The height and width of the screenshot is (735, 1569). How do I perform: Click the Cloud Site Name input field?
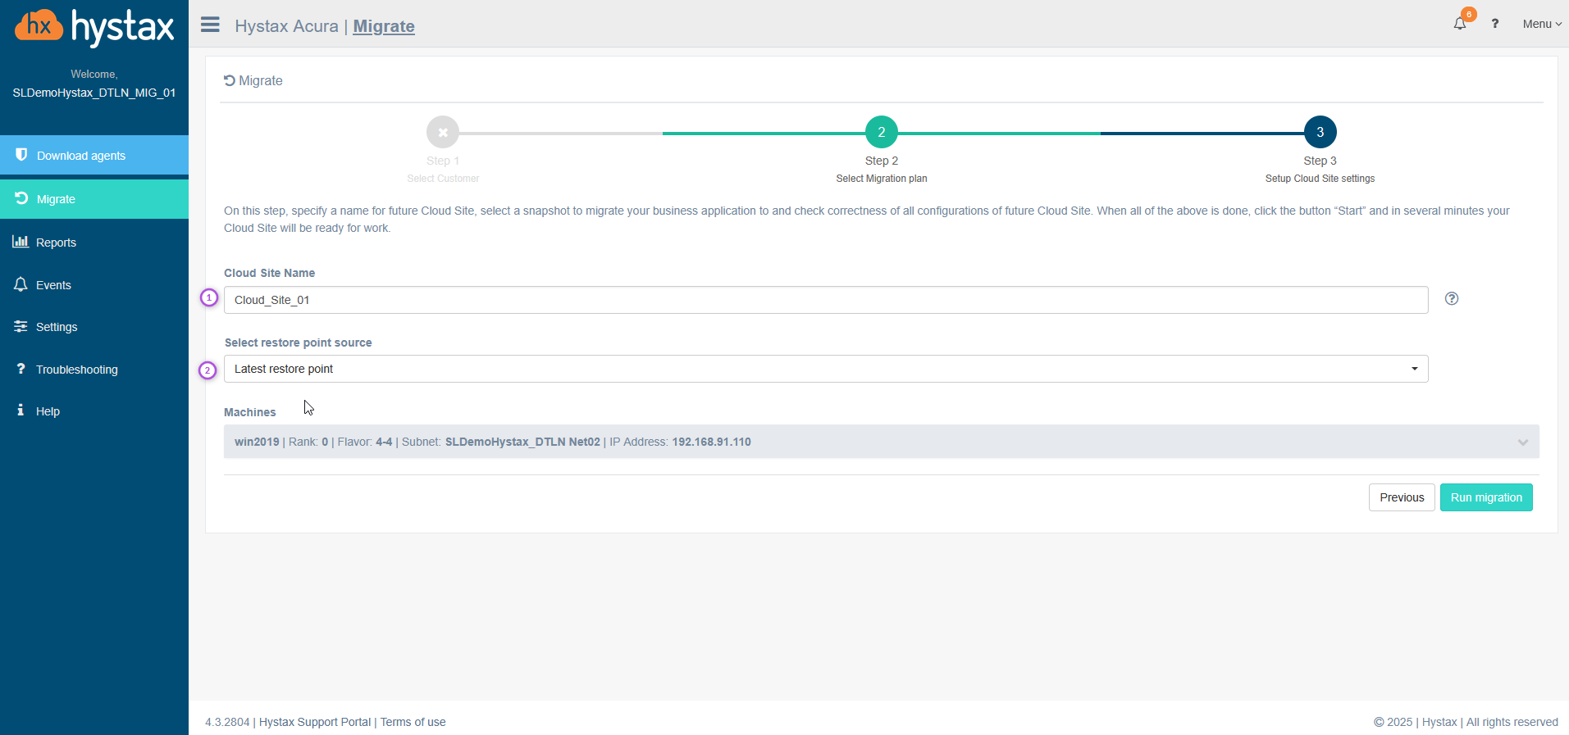pos(825,300)
